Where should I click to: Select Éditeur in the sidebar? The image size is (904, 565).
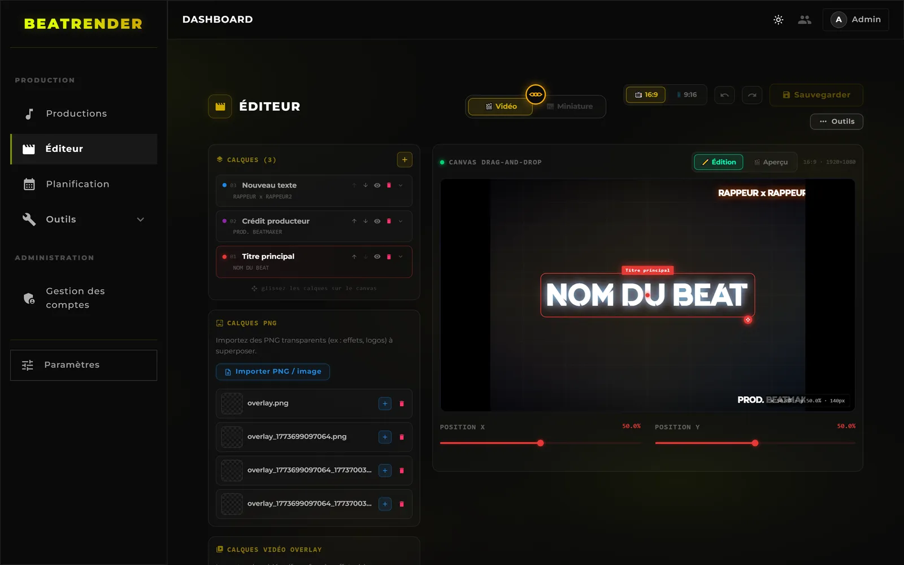[x=84, y=149]
